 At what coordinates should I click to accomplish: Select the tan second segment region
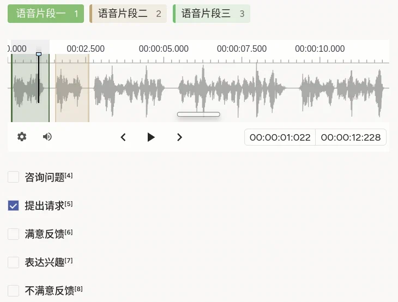click(x=73, y=88)
